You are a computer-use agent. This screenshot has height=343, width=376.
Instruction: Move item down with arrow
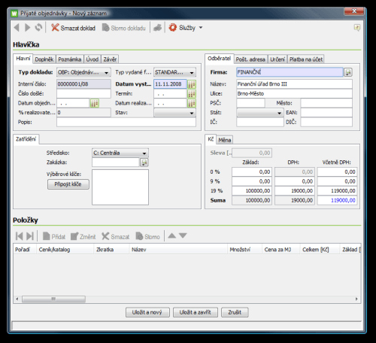click(183, 235)
